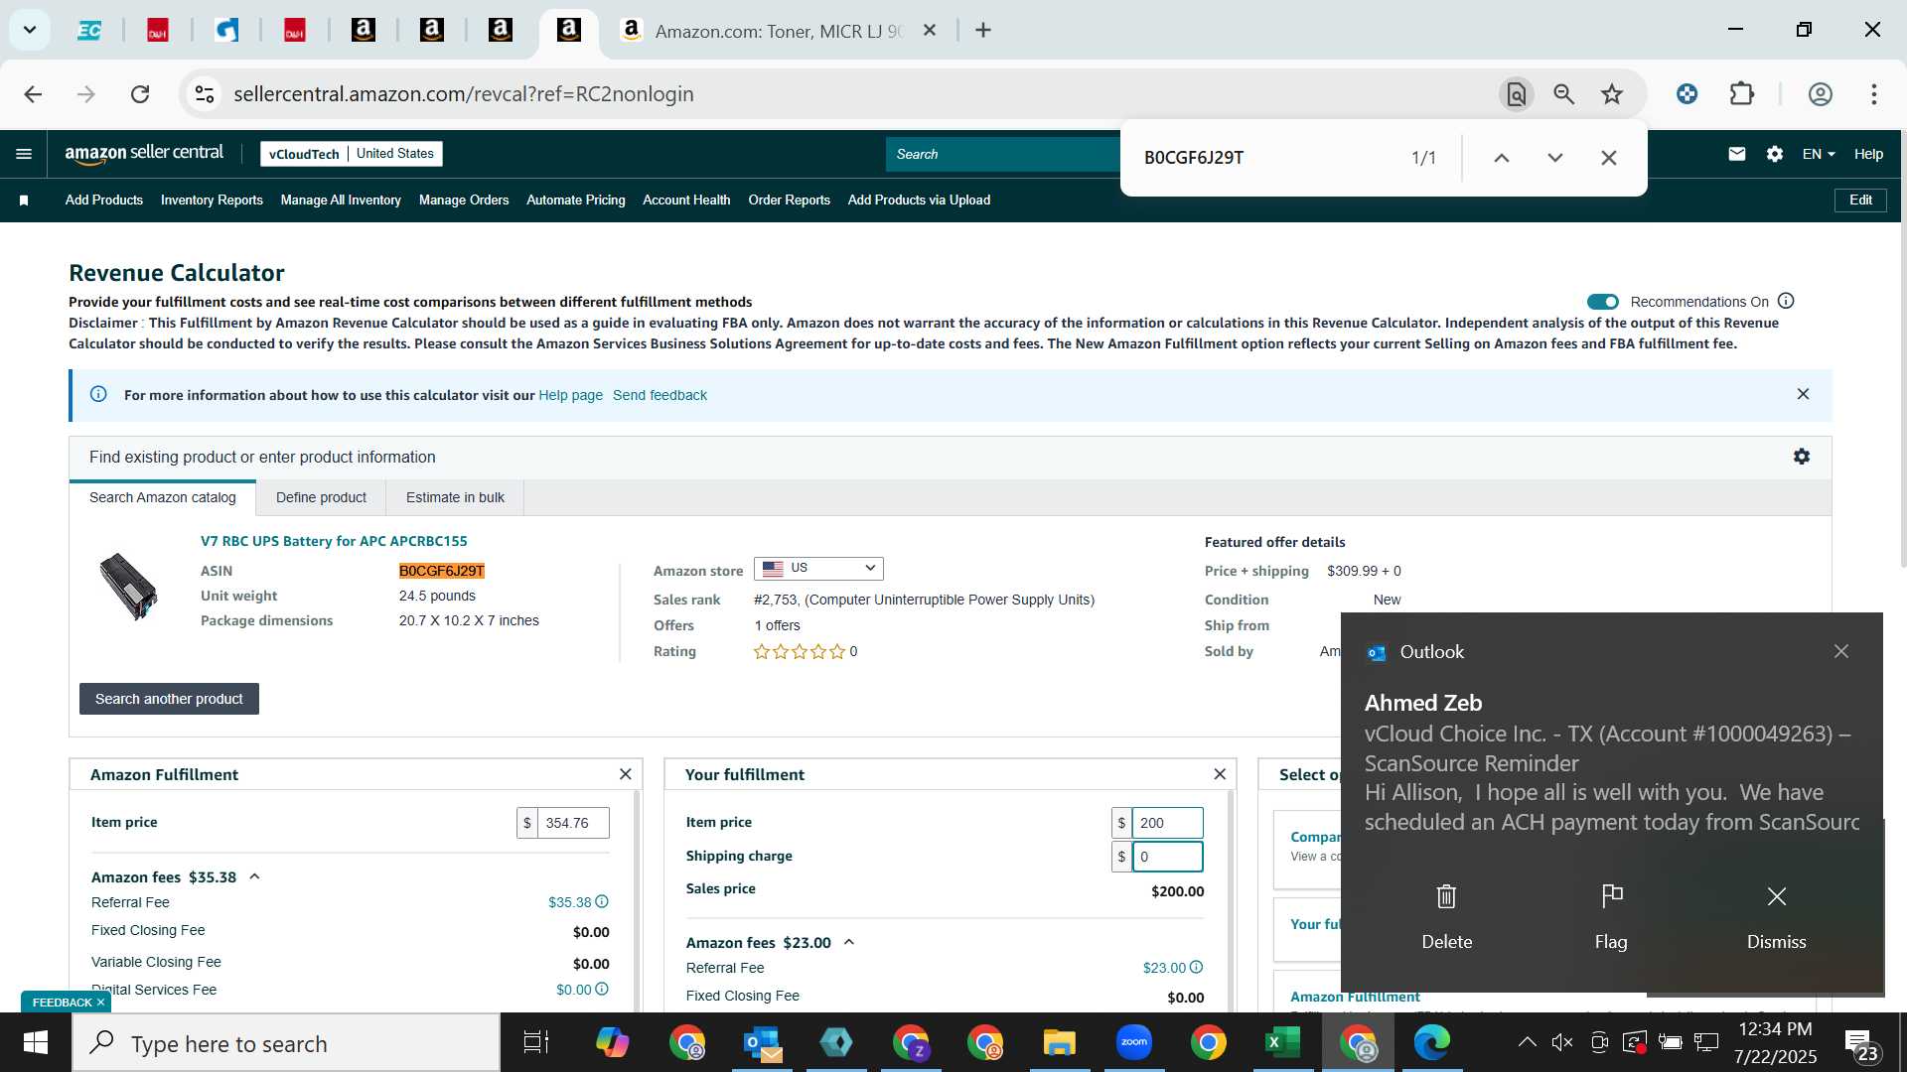
Task: Go to next find-in-page match
Action: (x=1555, y=158)
